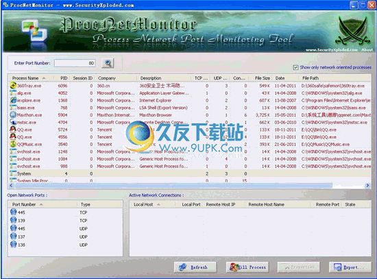Select the iexplore.exe process name

point(29,101)
